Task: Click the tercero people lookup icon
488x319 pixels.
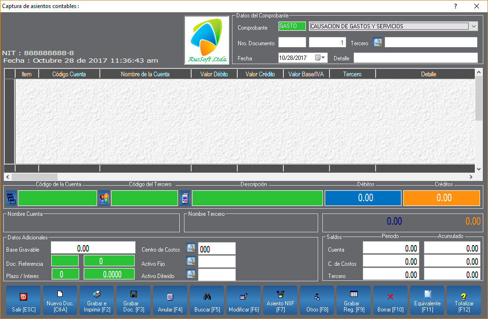Action: coord(104,198)
